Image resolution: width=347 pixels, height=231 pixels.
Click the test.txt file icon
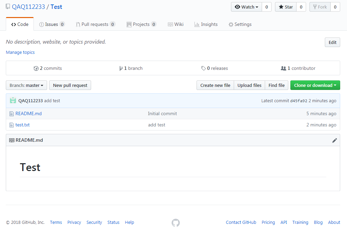(x=12, y=125)
